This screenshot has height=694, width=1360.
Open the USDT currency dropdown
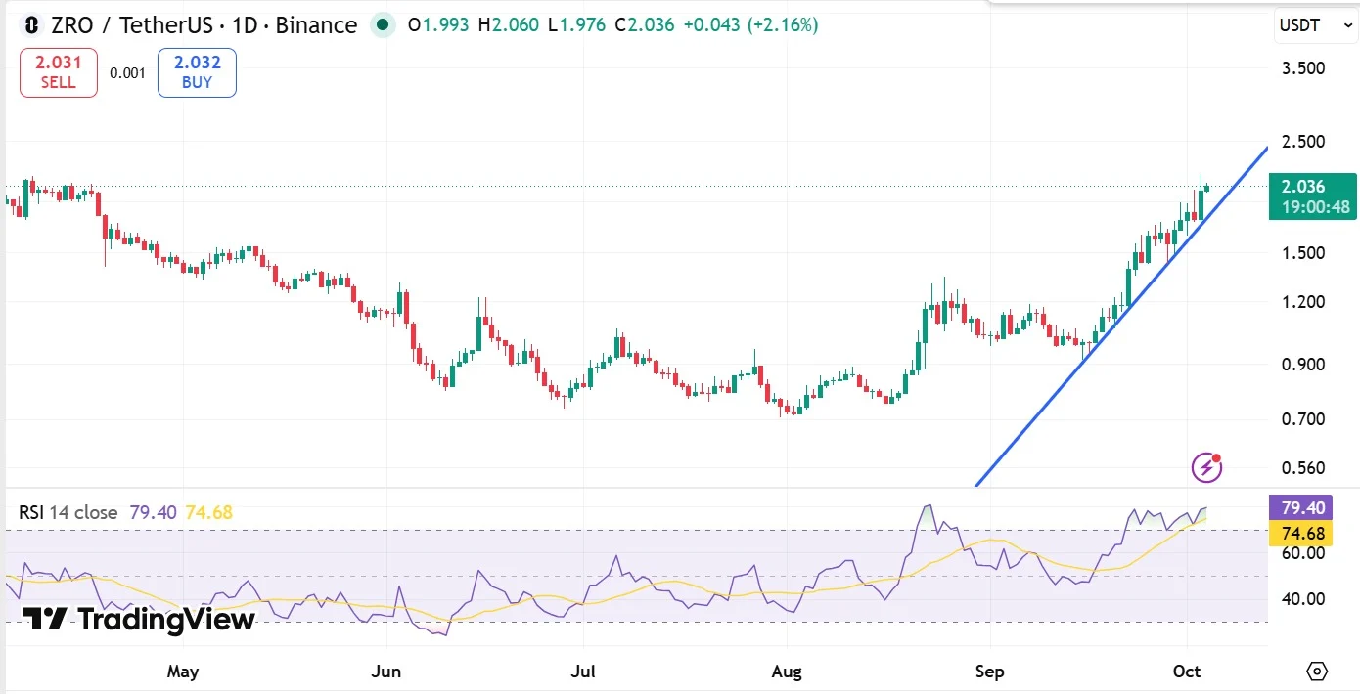coord(1314,26)
